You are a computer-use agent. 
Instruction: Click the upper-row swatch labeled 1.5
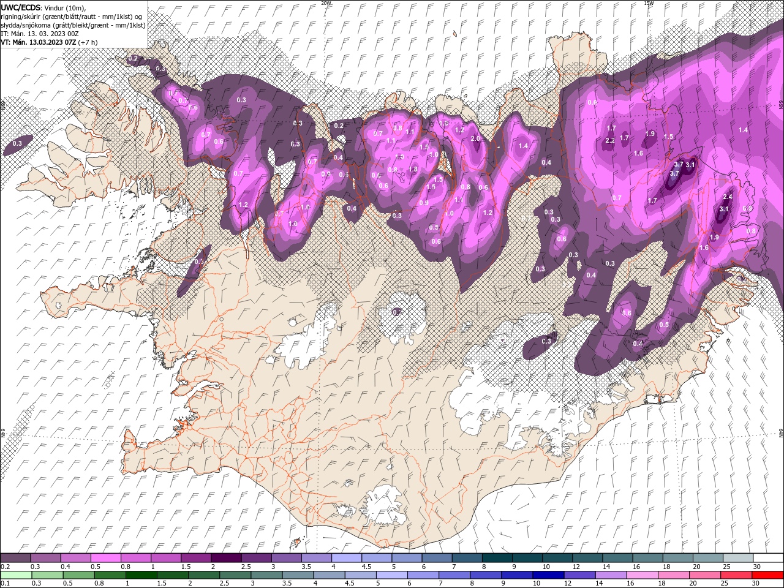click(x=196, y=558)
